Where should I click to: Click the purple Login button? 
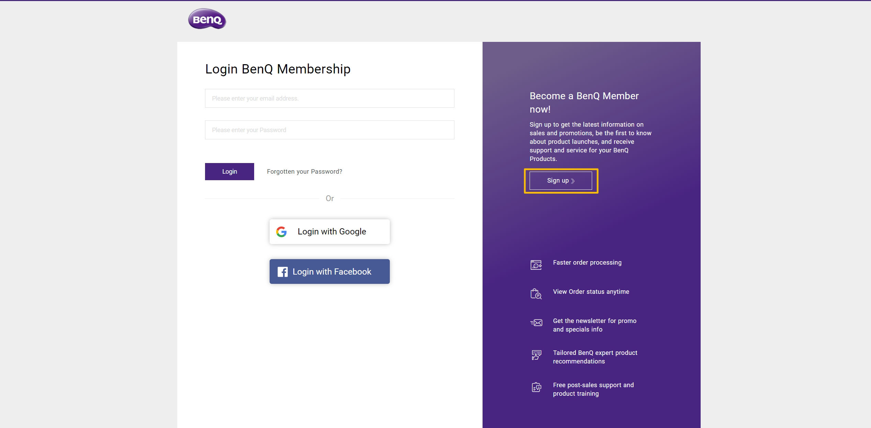tap(229, 172)
